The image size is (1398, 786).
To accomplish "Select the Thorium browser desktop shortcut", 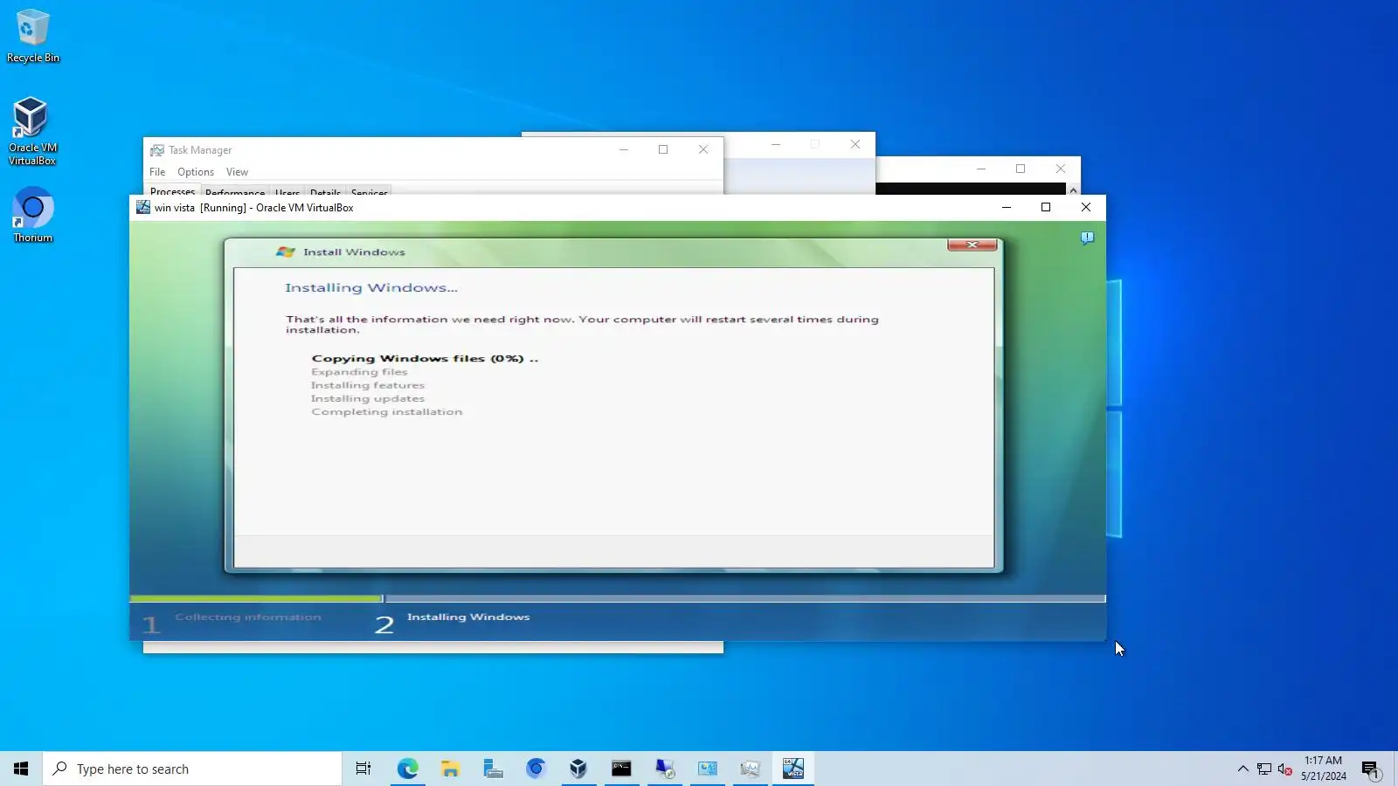I will [x=32, y=215].
